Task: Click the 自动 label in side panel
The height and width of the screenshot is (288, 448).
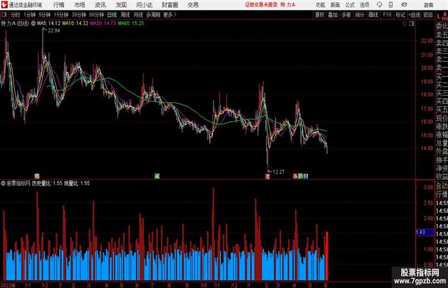Action: pyautogui.click(x=441, y=186)
